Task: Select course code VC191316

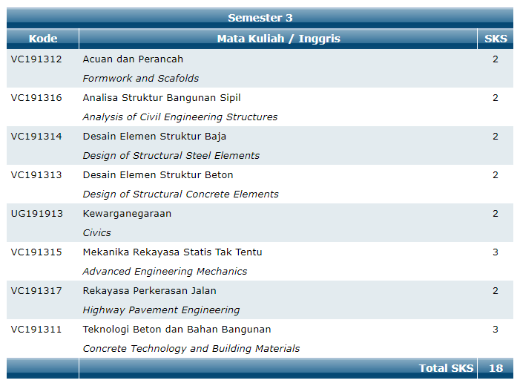Action: 36,98
